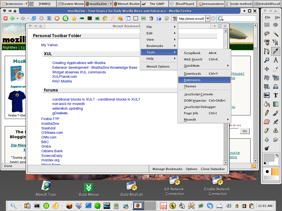Open the XULPlanet.com bookmark link

64,76
